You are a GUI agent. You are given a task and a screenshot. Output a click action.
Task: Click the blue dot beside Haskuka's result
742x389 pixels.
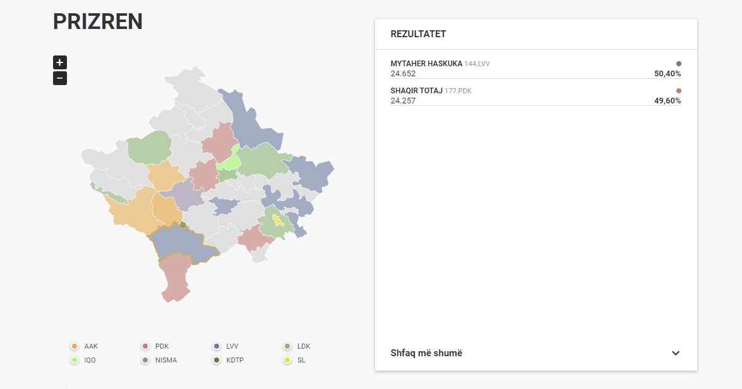tap(679, 64)
